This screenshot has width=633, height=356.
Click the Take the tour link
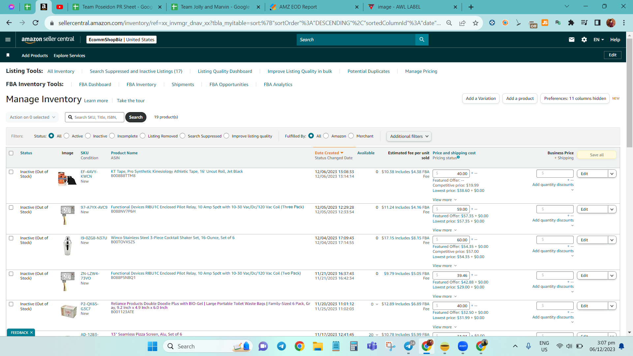[131, 101]
